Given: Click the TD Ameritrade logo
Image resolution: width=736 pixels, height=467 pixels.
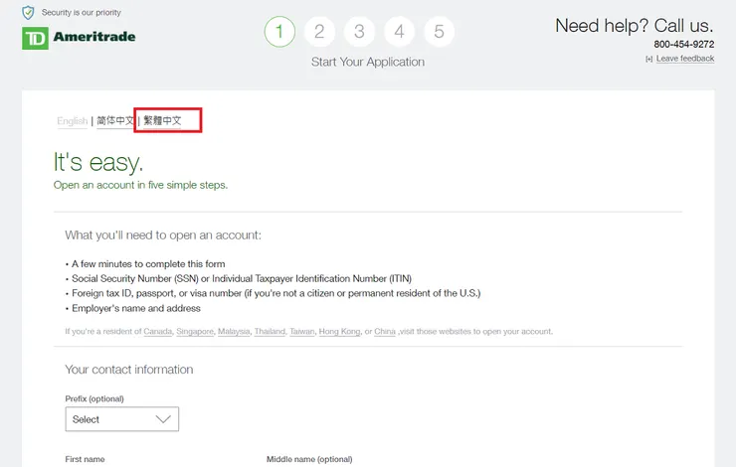Looking at the screenshot, I should pyautogui.click(x=79, y=38).
